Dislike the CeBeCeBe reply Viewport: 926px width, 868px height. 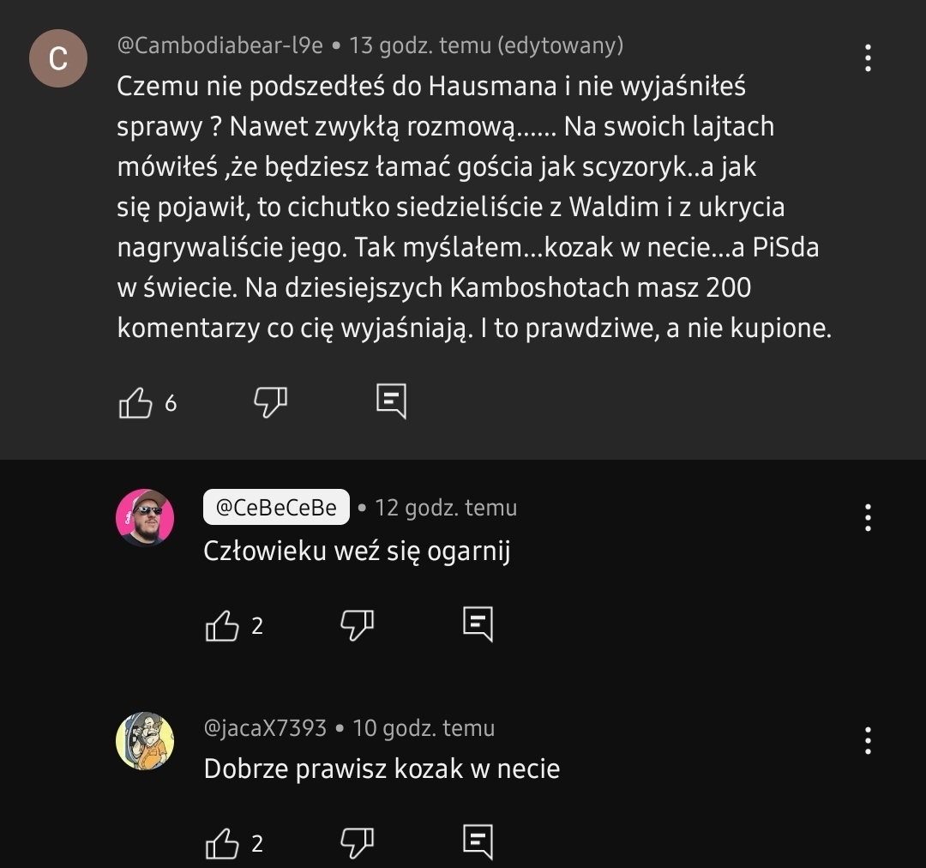[x=358, y=624]
